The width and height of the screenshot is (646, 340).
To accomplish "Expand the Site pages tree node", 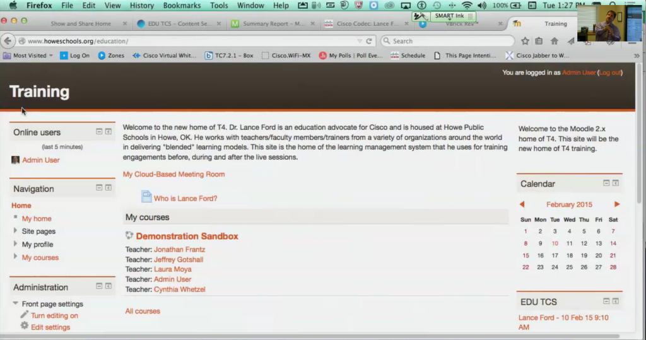I will point(16,231).
